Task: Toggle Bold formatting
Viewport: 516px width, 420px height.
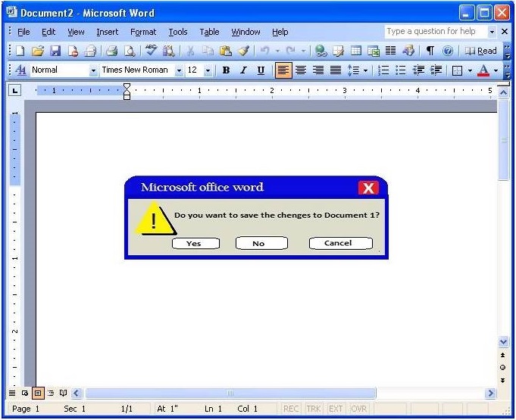Action: 226,70
